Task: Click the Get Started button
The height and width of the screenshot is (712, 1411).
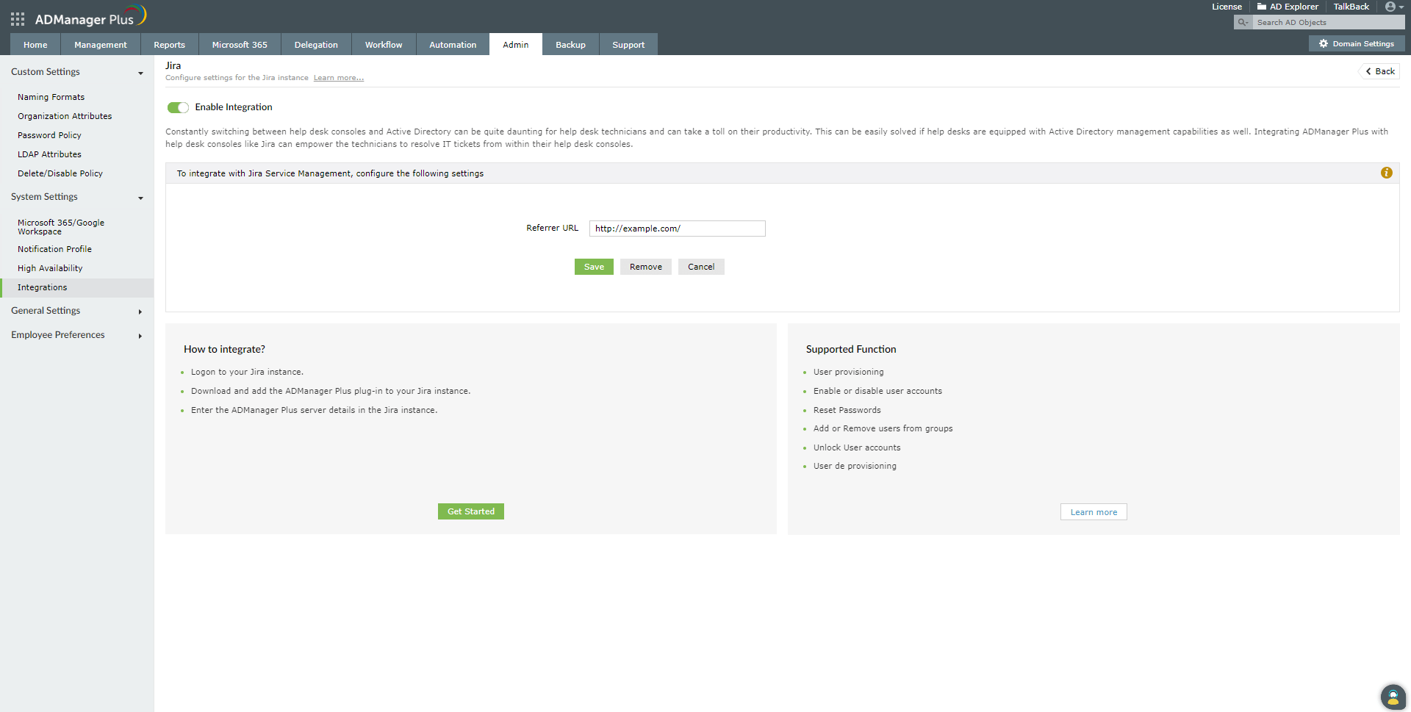Action: 470,511
